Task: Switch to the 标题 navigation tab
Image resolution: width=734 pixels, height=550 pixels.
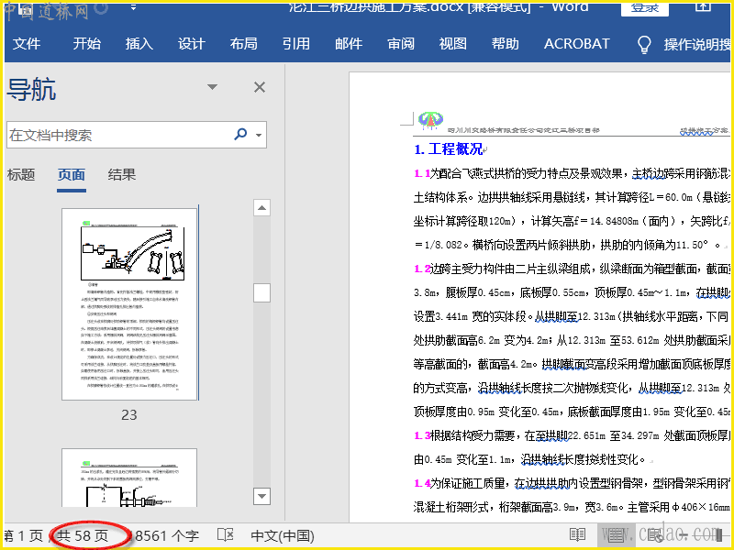Action: [21, 175]
